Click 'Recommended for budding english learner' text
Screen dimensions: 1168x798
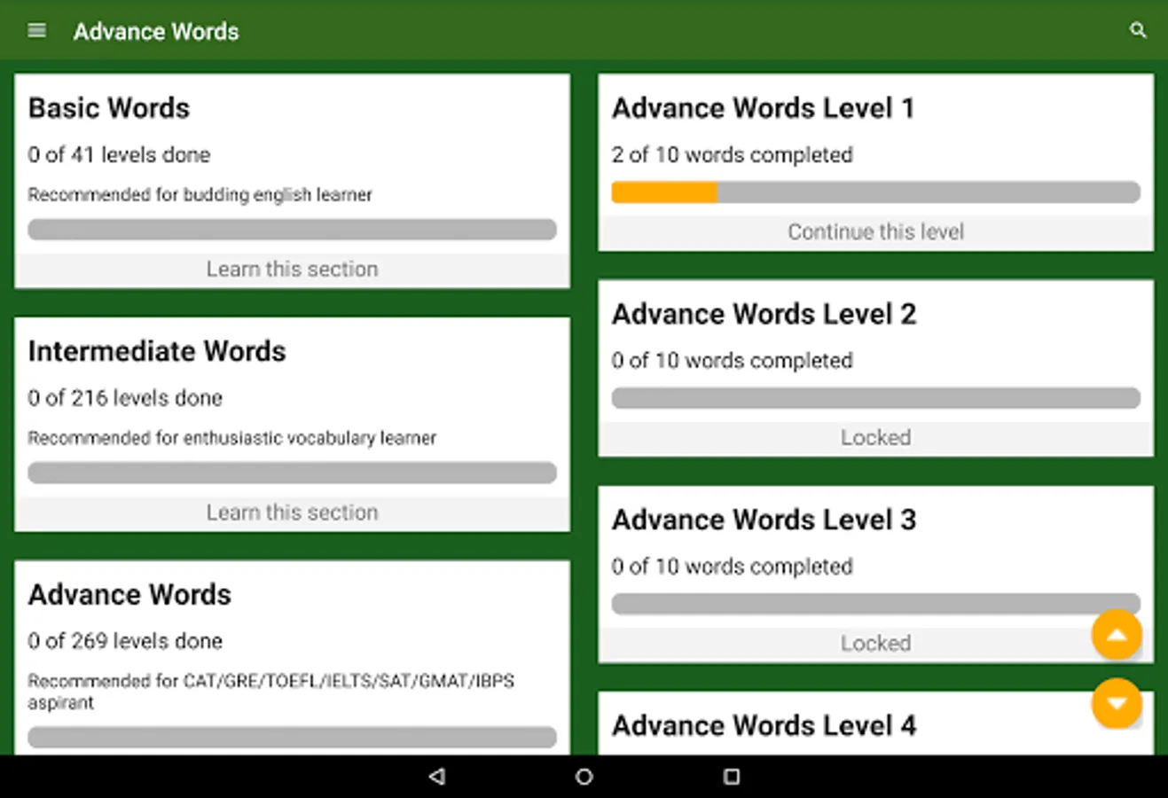point(200,195)
